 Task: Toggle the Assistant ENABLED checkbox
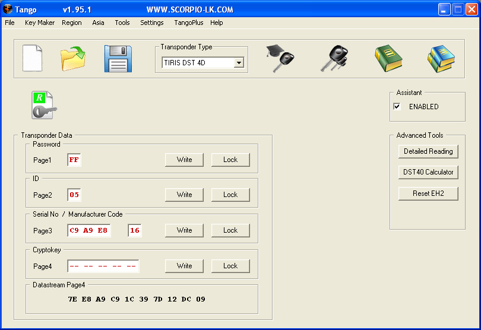[x=397, y=107]
